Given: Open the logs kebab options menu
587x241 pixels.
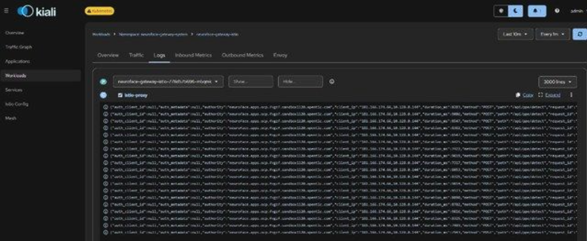Looking at the screenshot, I should click(571, 95).
